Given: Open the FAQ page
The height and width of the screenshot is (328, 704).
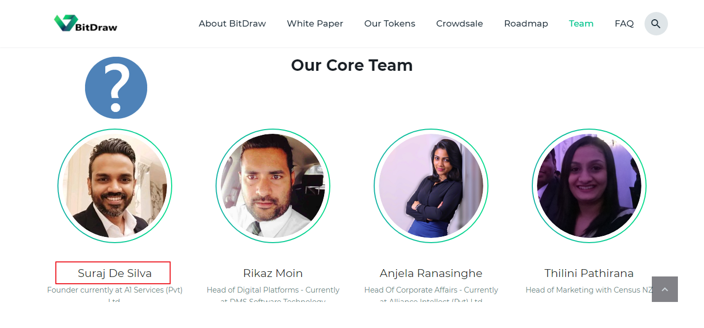Looking at the screenshot, I should (624, 23).
